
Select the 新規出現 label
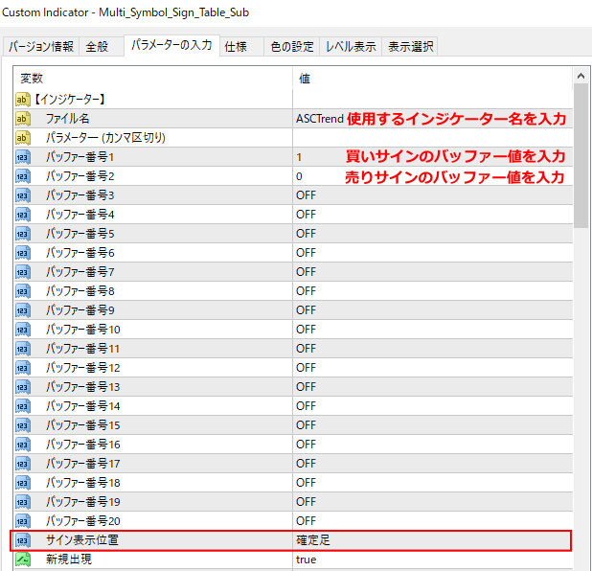pos(69,560)
